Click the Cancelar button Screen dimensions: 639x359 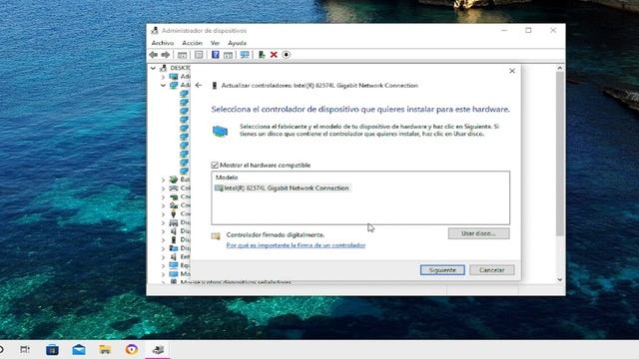(492, 270)
